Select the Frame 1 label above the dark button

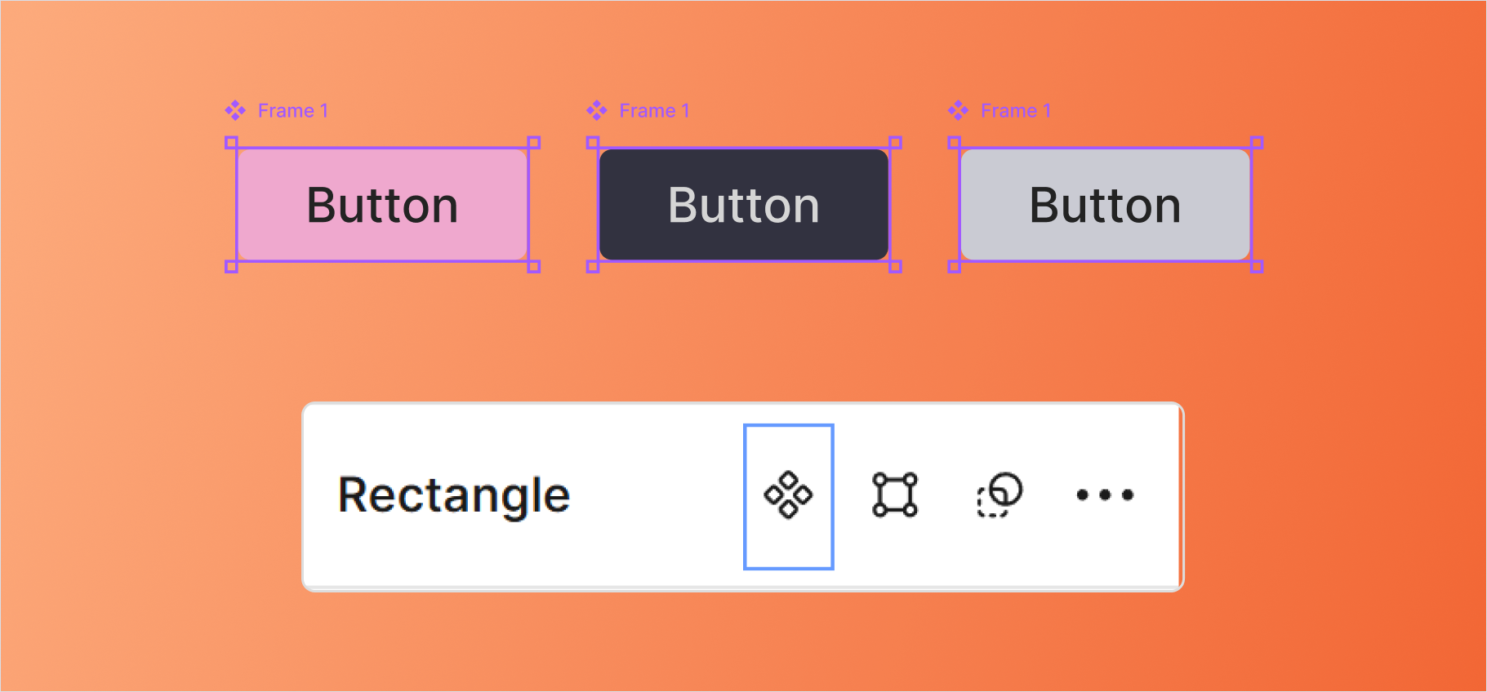(x=654, y=111)
